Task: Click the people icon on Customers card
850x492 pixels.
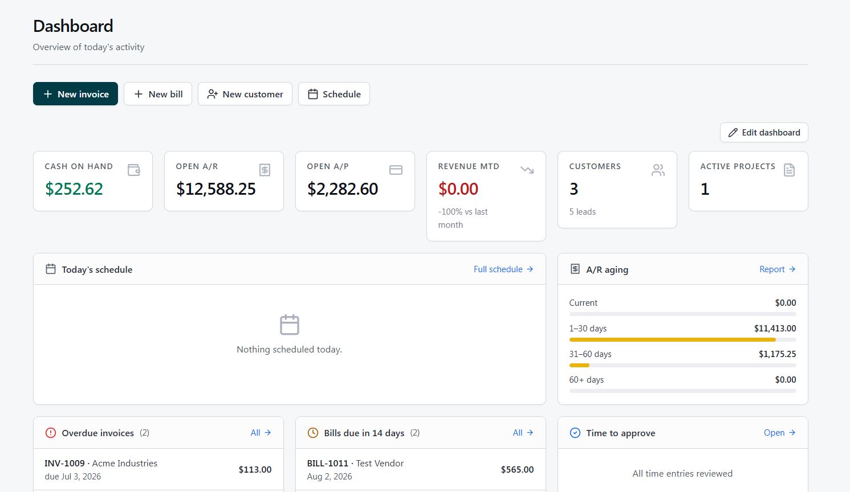Action: point(658,170)
